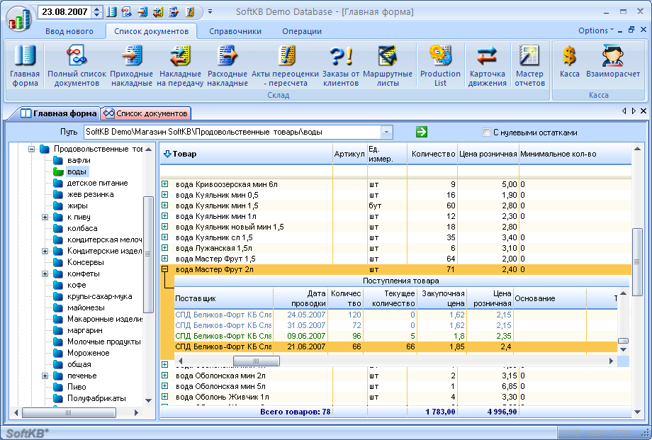
Task: Click Расходные накладные icon in quick access toolbar
Action: [174, 12]
